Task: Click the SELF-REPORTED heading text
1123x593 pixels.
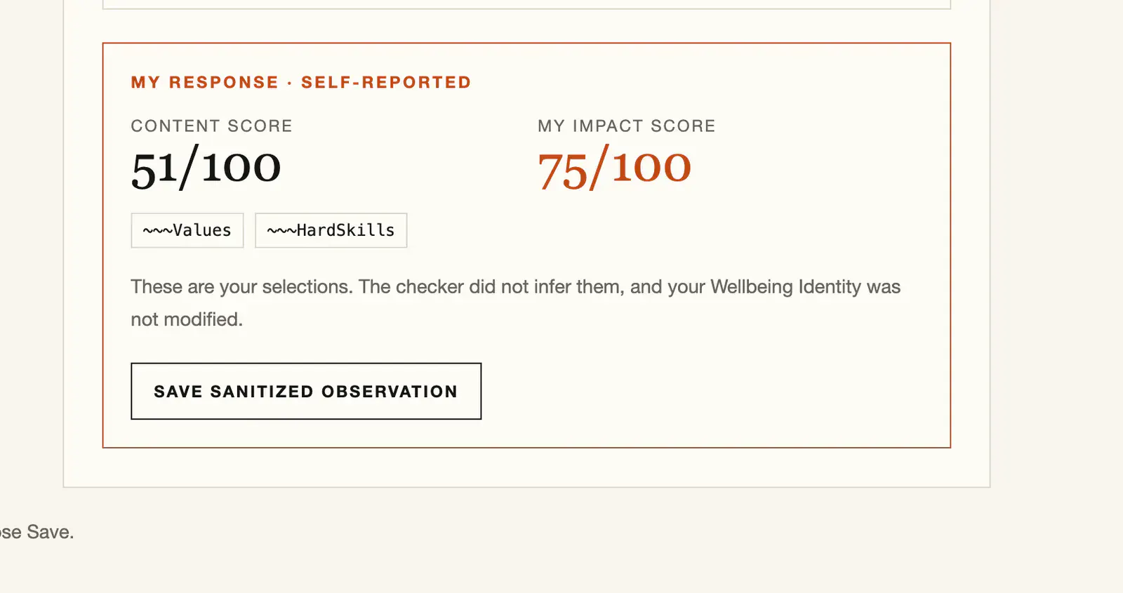Action: pos(386,82)
